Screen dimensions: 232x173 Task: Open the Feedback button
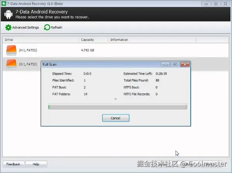[x=13, y=164]
